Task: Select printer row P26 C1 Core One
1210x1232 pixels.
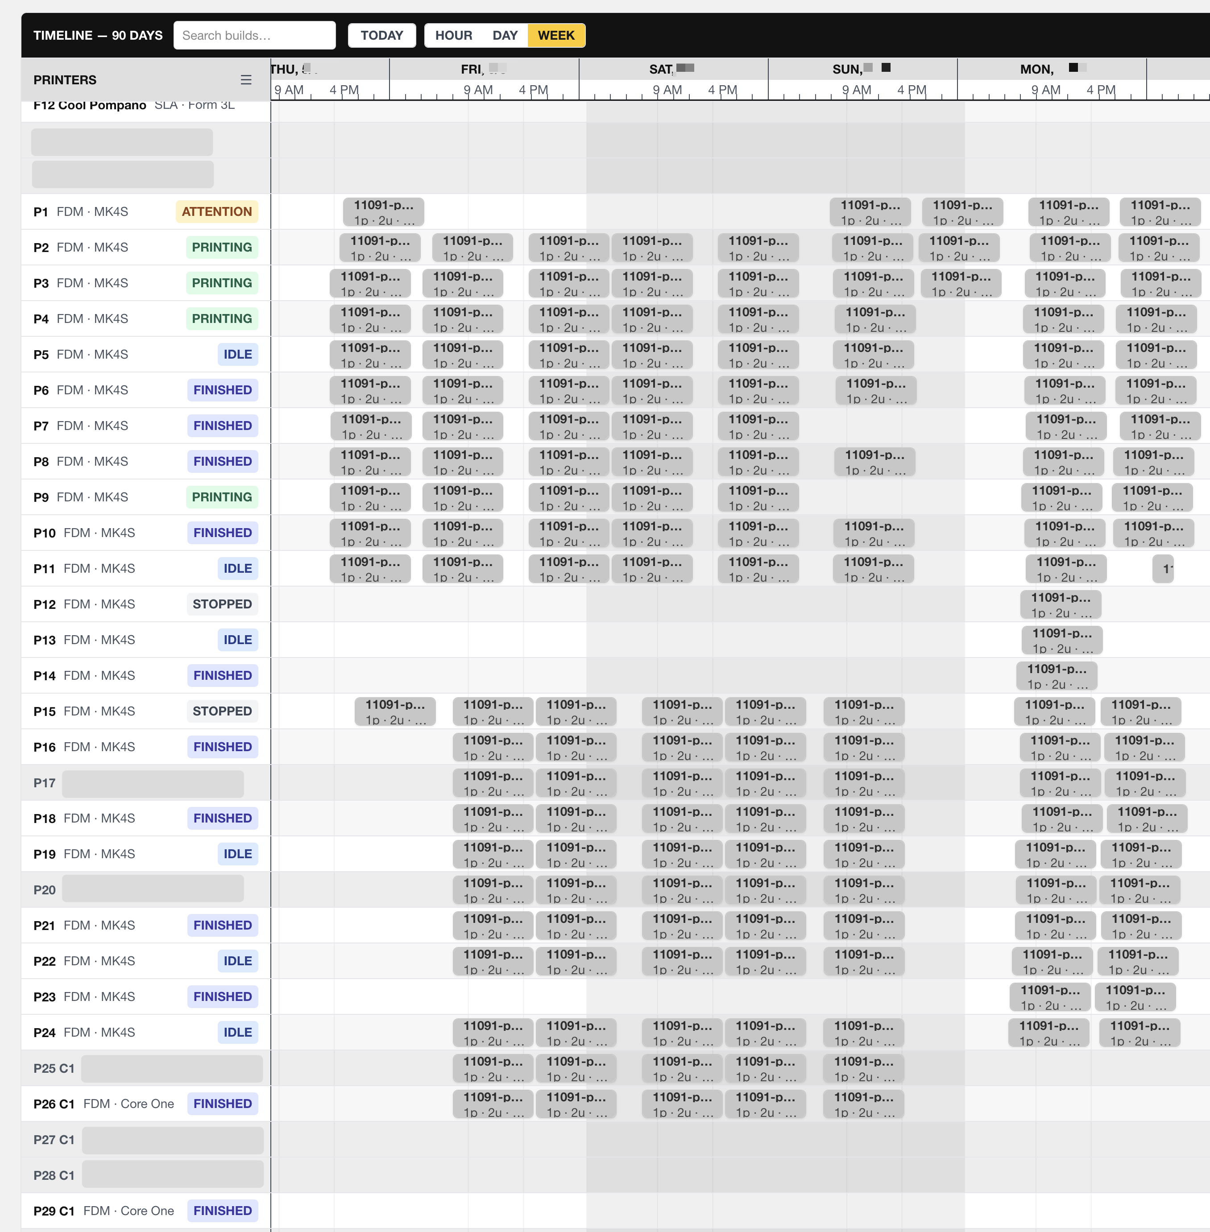Action: 145,1104
